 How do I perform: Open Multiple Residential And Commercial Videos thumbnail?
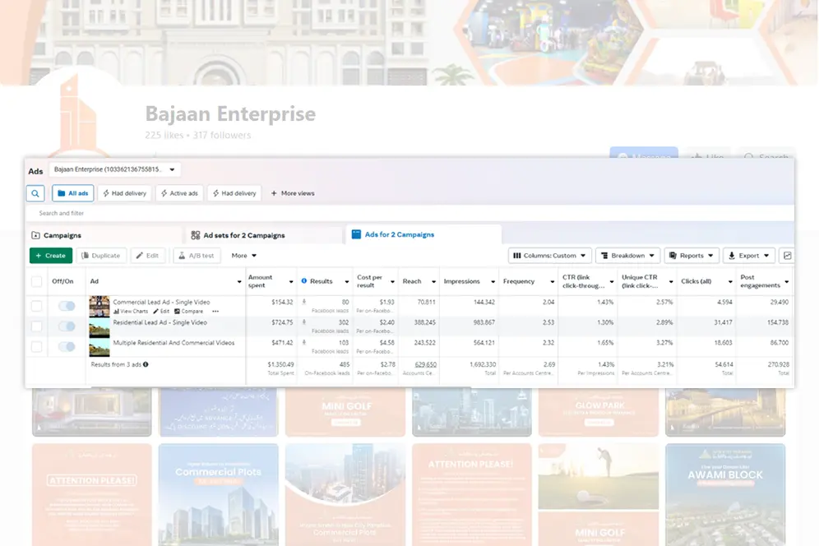point(99,348)
